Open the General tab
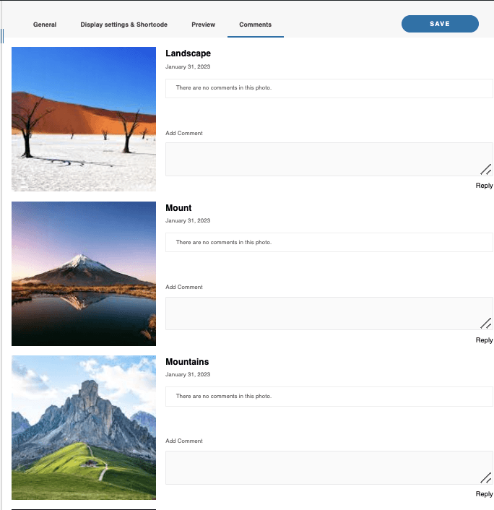The image size is (494, 510). [x=45, y=25]
